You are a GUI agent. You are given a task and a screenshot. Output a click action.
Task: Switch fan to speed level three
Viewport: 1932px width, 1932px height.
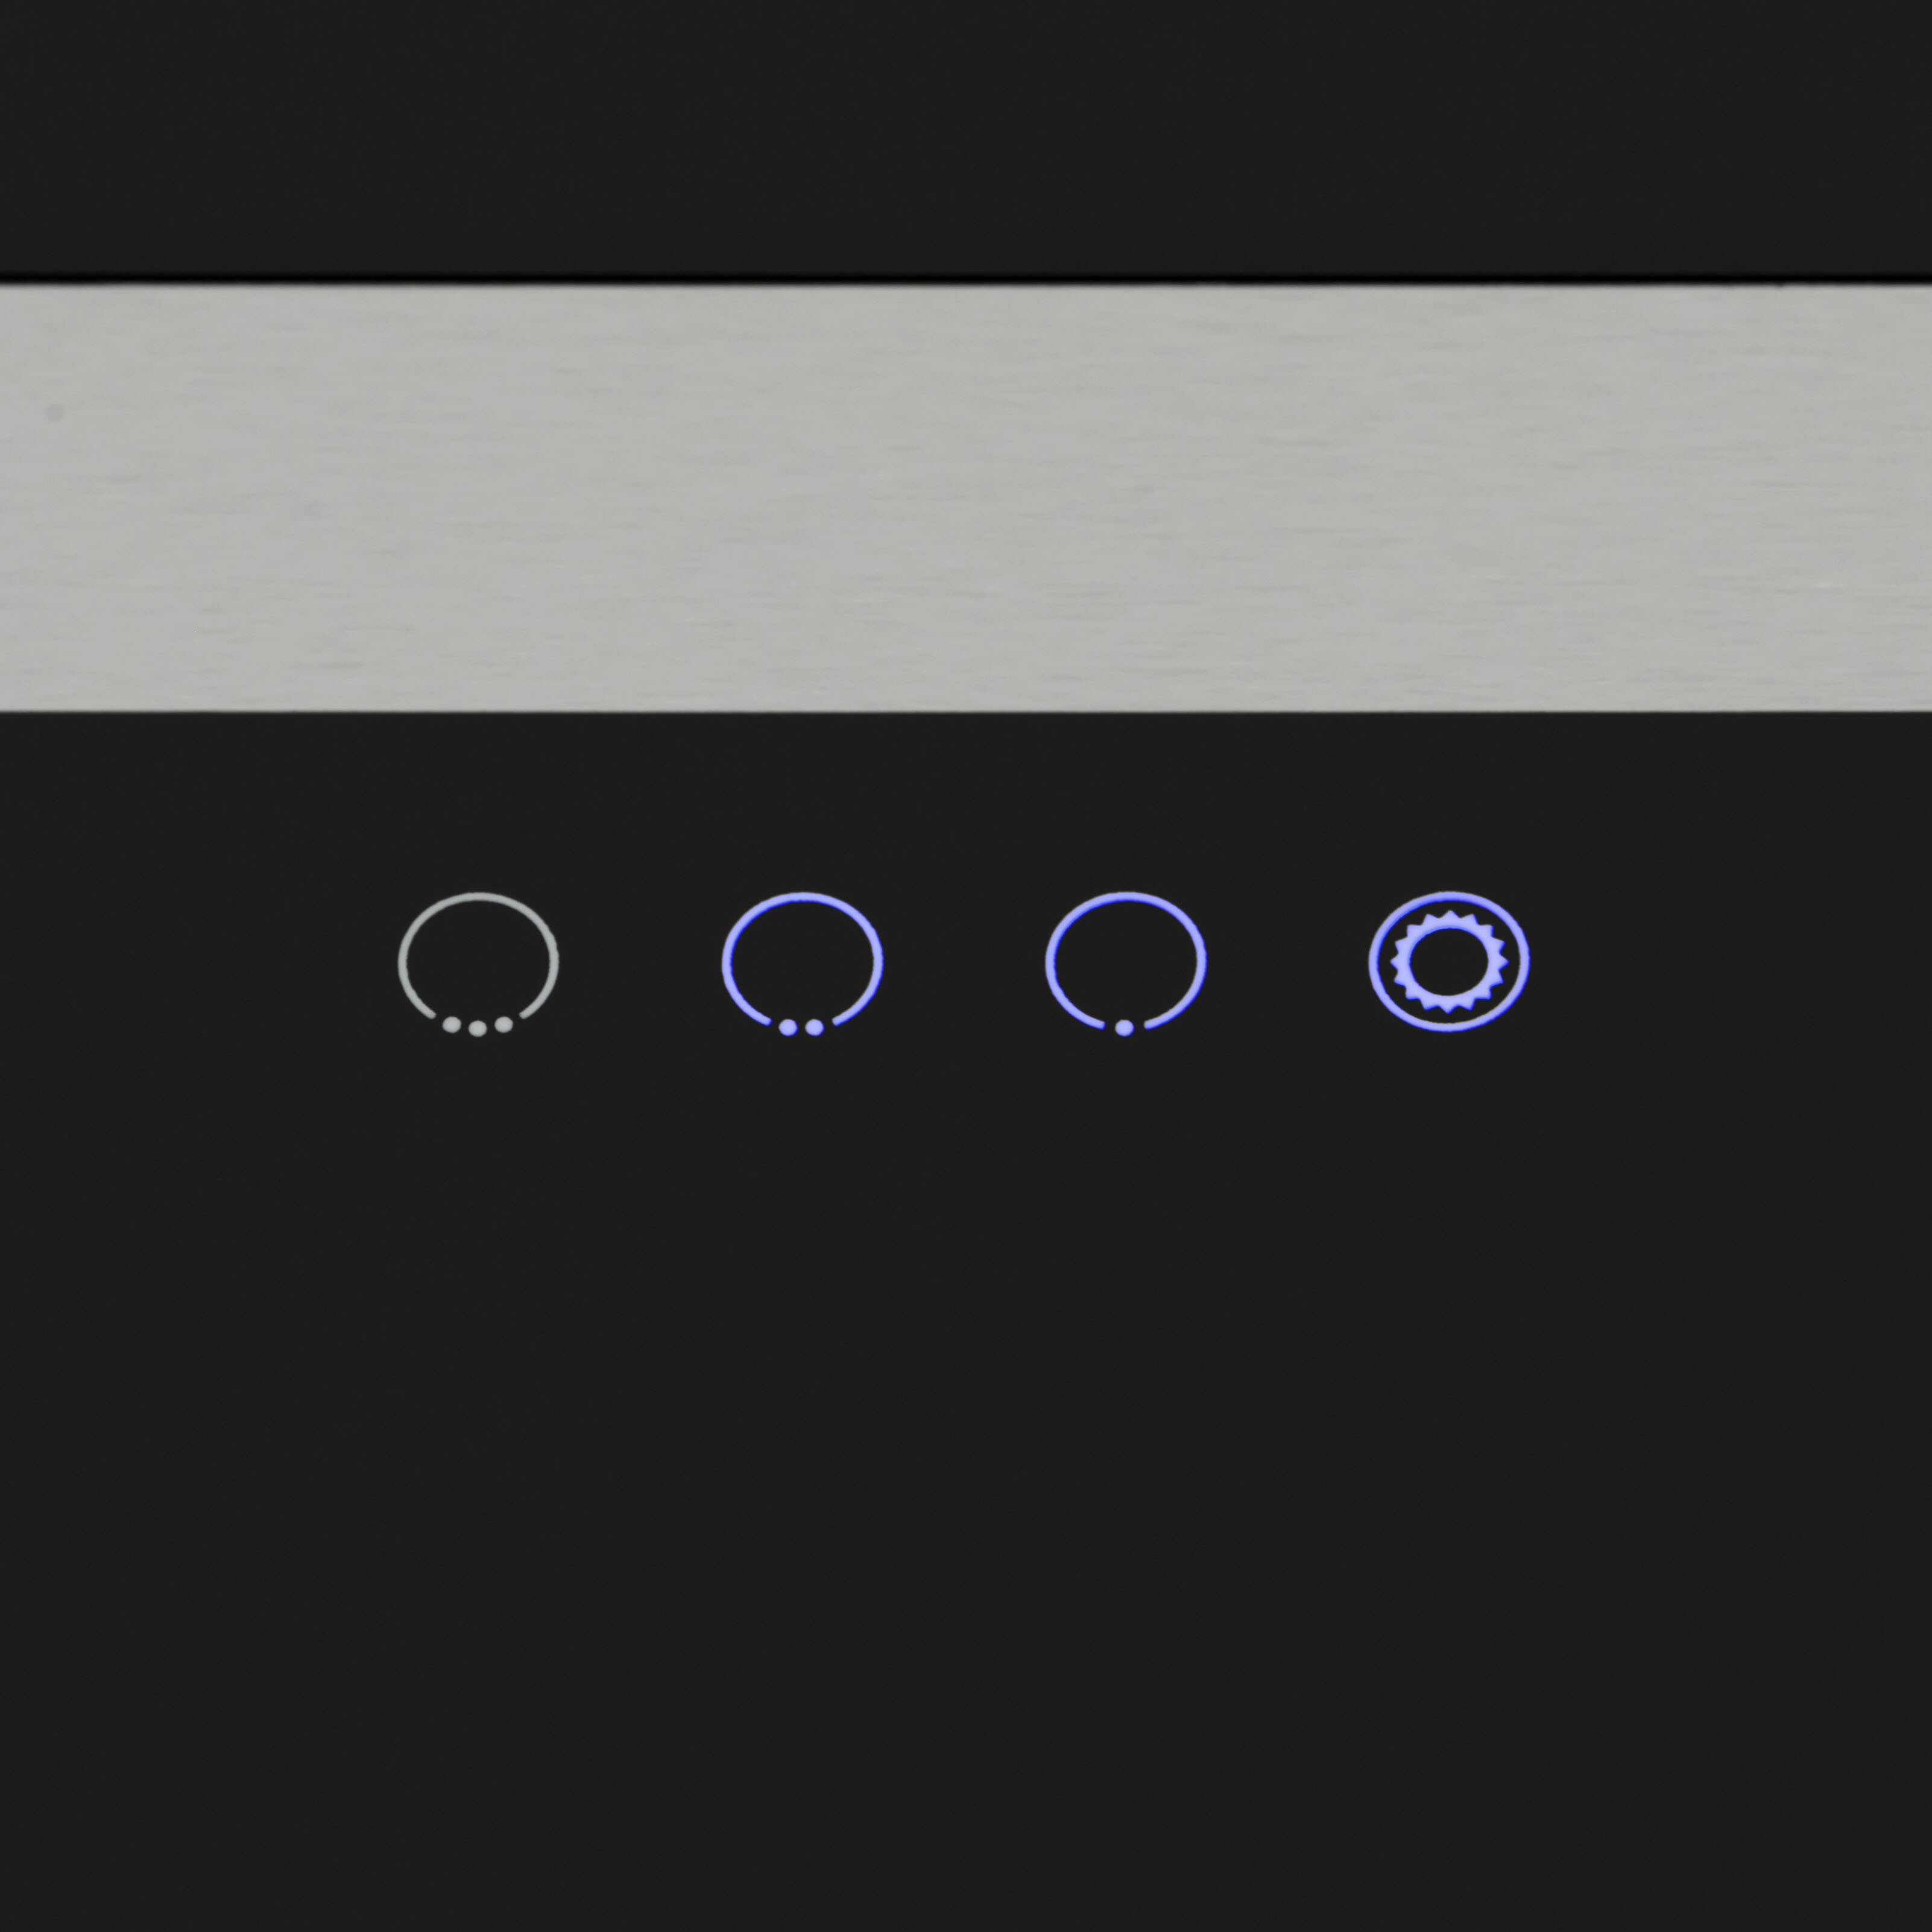[x=478, y=964]
